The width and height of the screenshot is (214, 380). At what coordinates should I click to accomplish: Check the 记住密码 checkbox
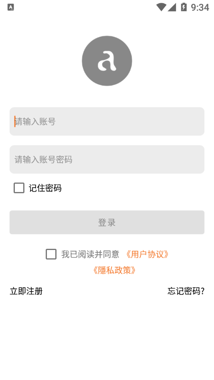pos(19,188)
